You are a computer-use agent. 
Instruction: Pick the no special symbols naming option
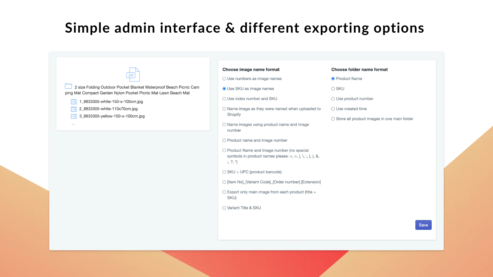point(224,151)
